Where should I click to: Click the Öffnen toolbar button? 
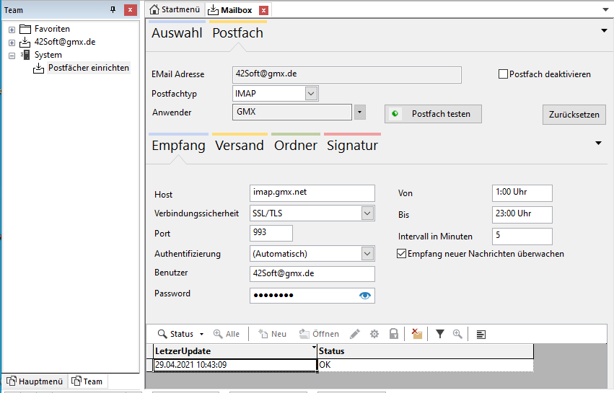coord(319,334)
